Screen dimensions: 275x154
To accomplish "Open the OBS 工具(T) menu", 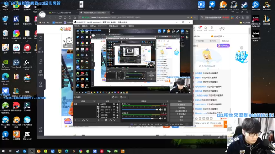I will tap(123, 26).
